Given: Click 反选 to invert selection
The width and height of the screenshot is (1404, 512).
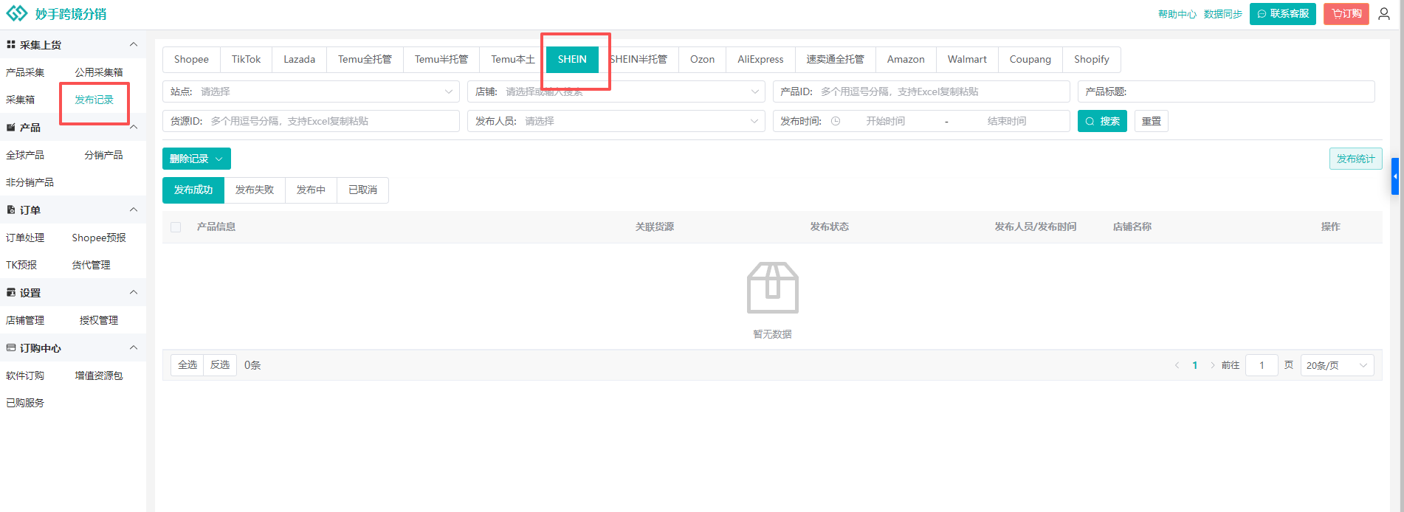Looking at the screenshot, I should [x=220, y=365].
